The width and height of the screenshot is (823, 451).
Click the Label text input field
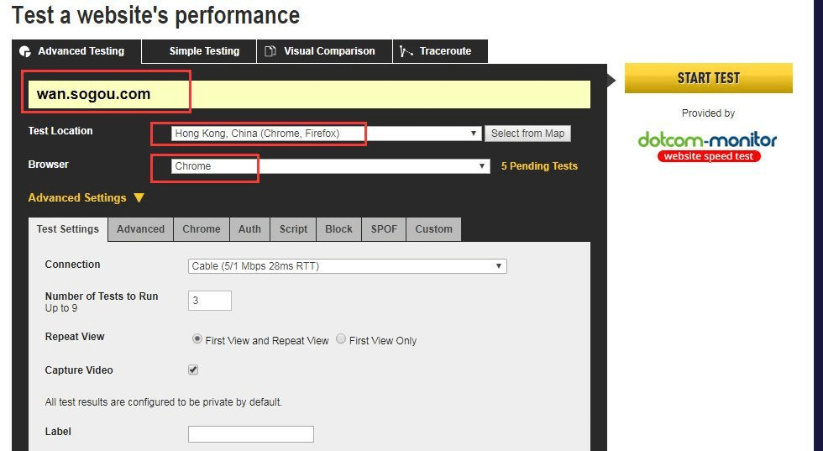point(251,434)
